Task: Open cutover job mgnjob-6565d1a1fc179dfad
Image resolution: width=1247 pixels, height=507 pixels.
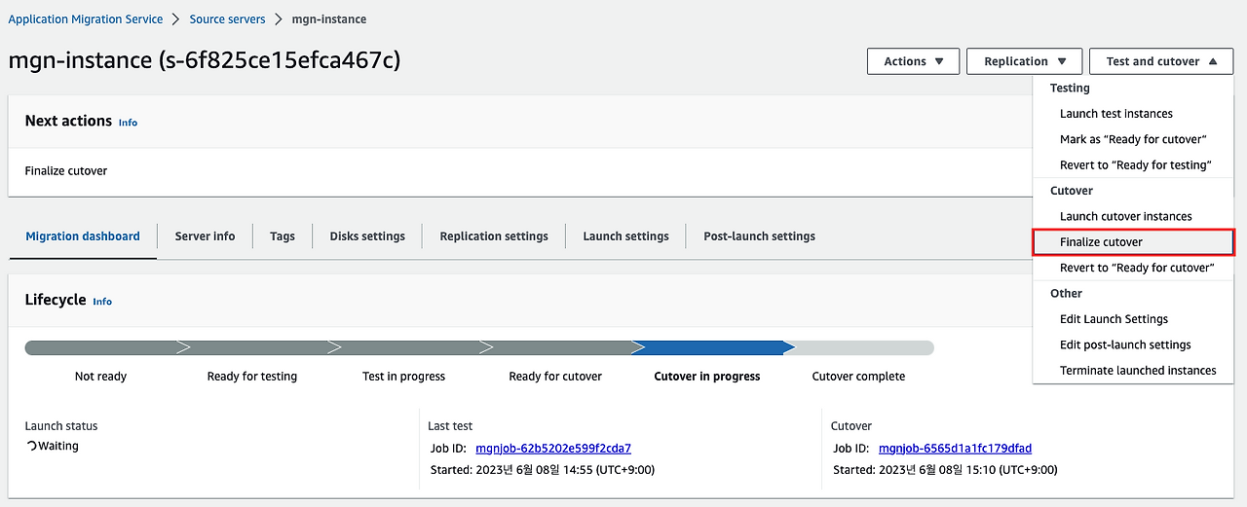Action: coord(955,449)
